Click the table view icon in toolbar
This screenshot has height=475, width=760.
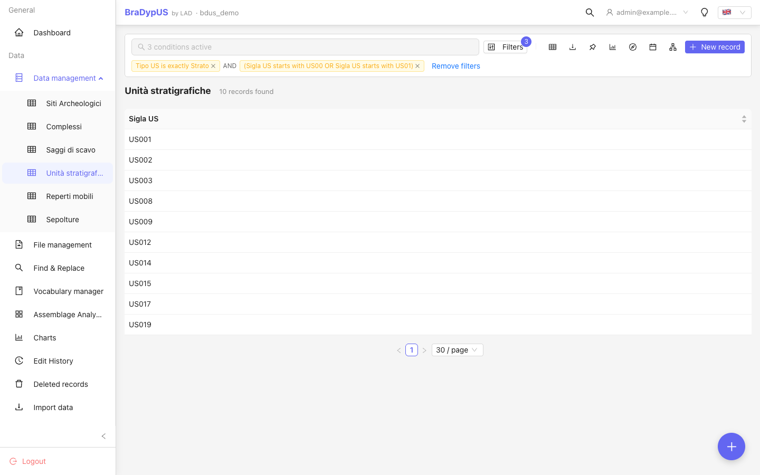click(553, 47)
